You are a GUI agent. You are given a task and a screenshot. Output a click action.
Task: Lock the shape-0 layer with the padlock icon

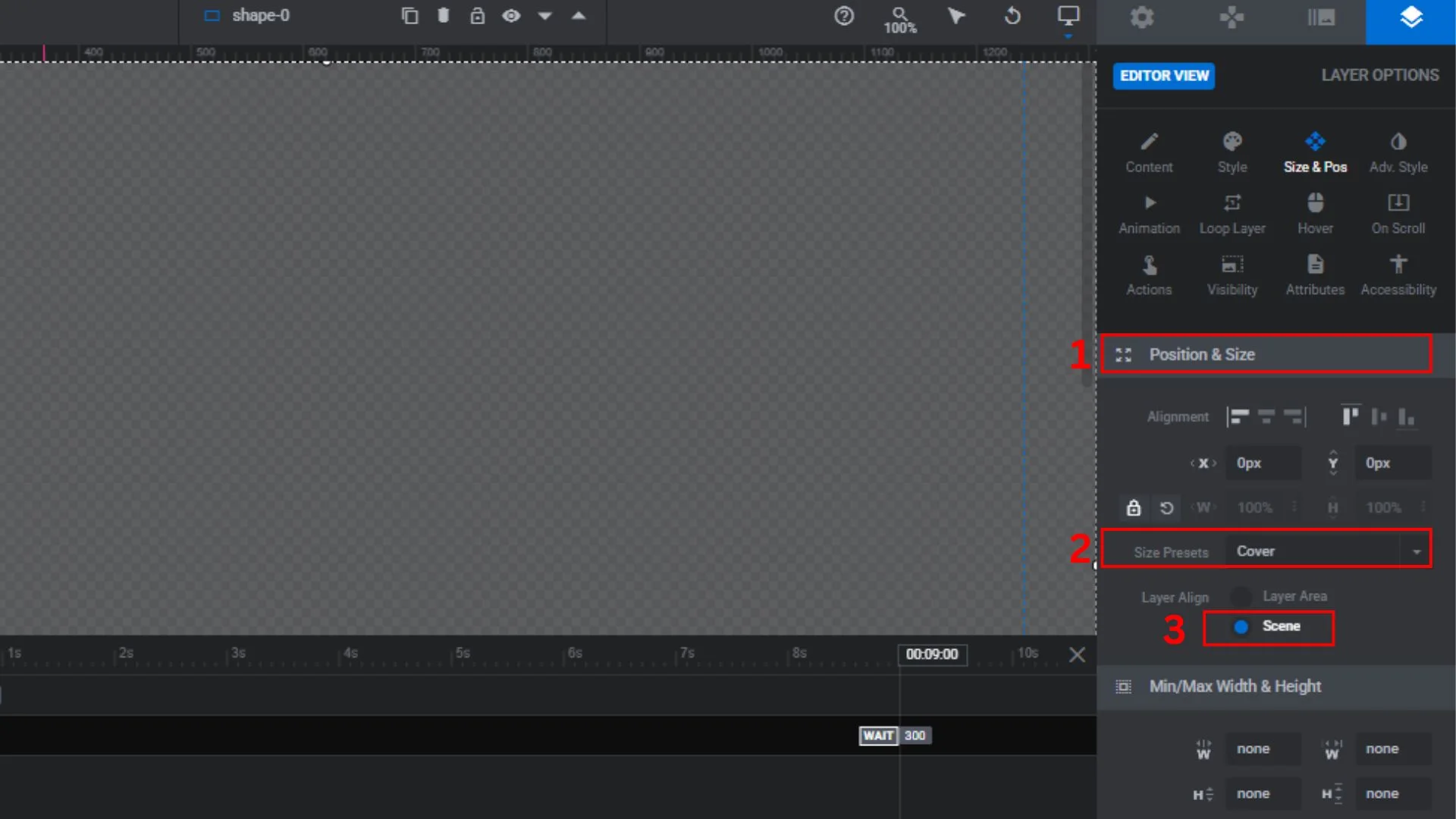click(477, 16)
